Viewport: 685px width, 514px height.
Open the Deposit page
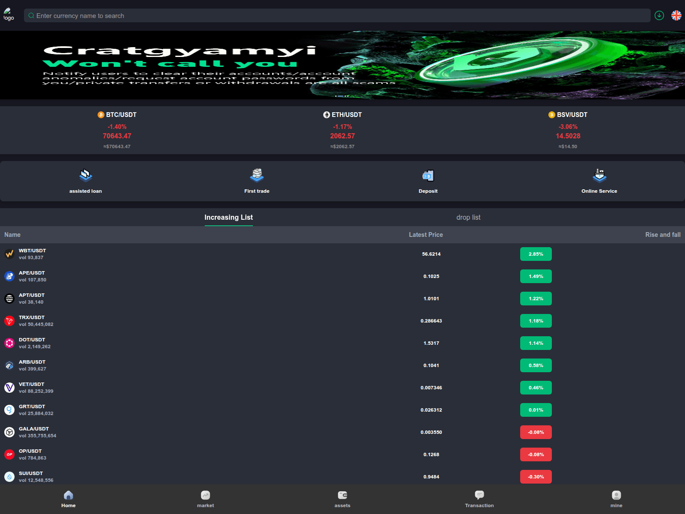pyautogui.click(x=428, y=181)
